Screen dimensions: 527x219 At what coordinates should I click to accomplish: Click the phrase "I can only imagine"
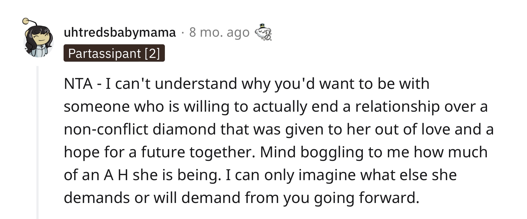(x=291, y=175)
